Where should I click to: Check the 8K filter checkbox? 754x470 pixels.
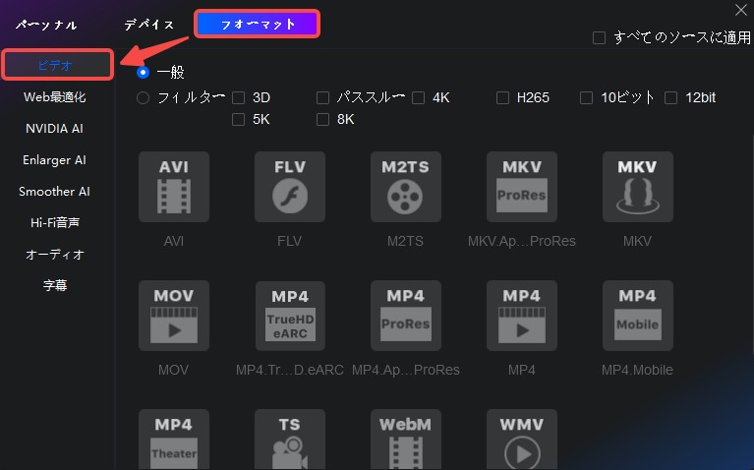point(322,119)
